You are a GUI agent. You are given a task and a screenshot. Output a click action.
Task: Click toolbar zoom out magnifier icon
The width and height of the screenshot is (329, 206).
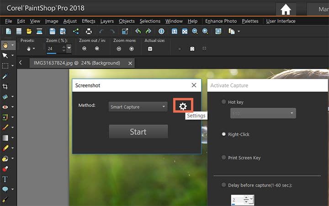click(195, 31)
